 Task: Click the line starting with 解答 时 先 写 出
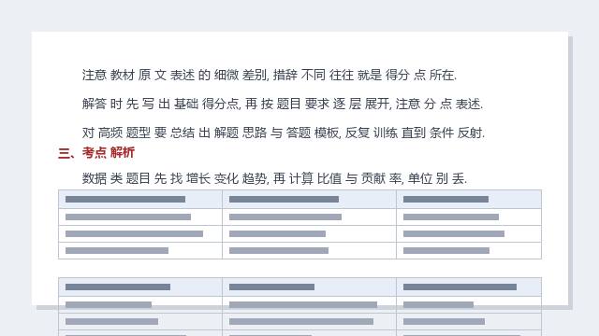point(283,104)
